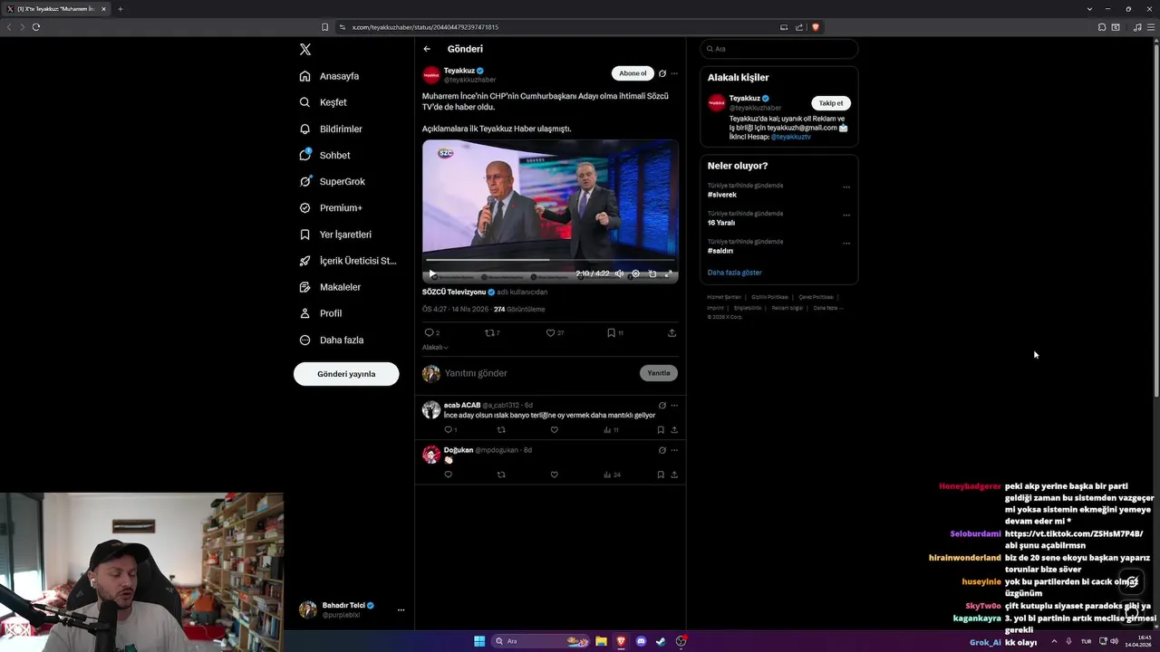1160x652 pixels.
Task: Open the X logo home icon
Action: point(305,50)
